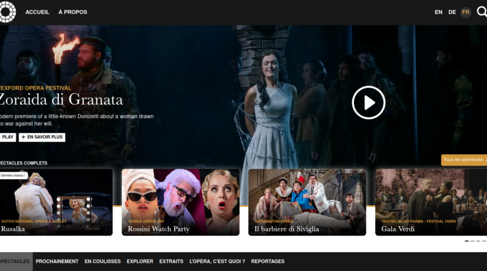Click the Play button under Zoraida
487x271 pixels.
tap(7, 137)
